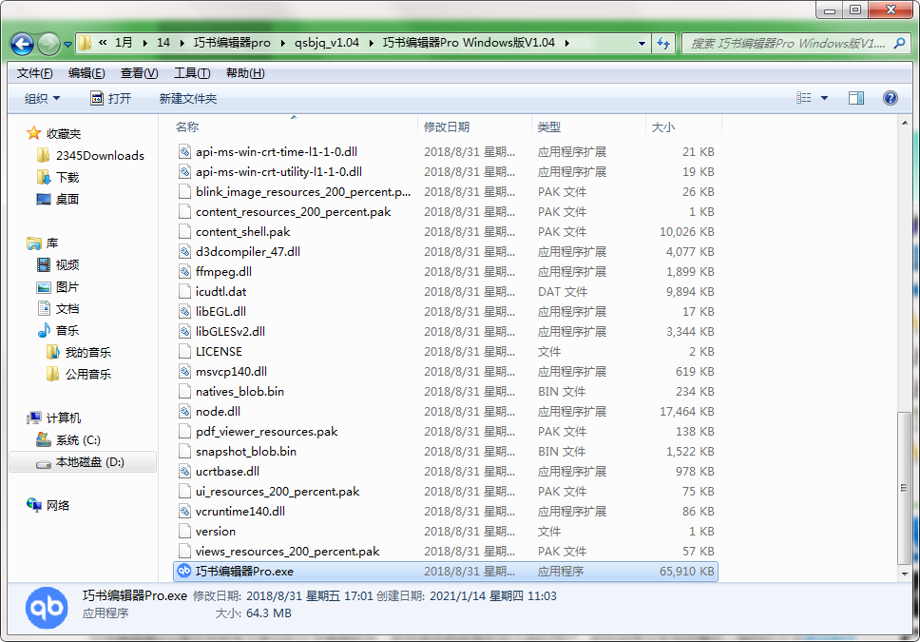Open the 文件(F) menu
Screen dimensions: 920x642
tap(34, 73)
